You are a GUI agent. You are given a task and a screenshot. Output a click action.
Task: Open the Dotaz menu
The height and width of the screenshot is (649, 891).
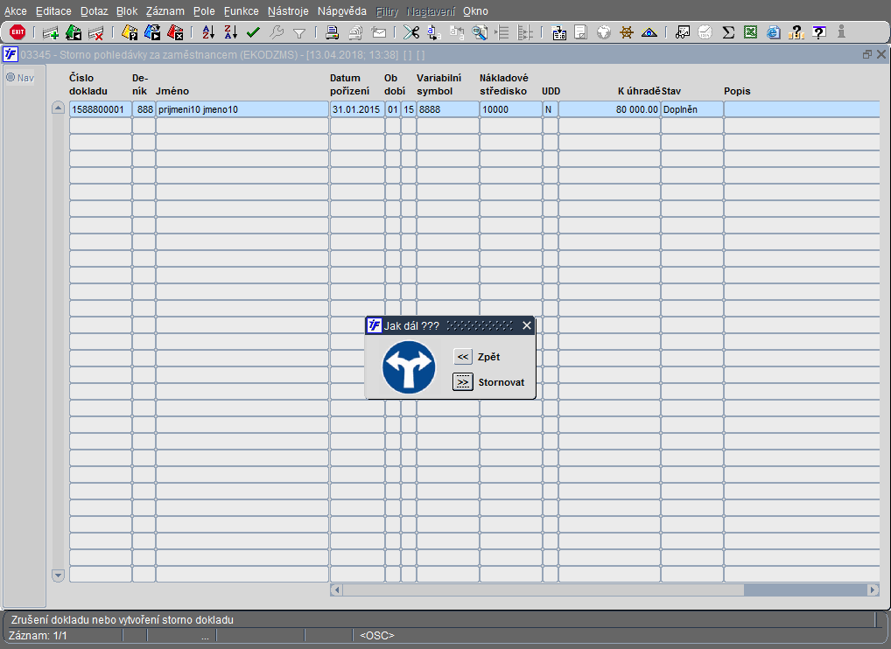click(94, 11)
